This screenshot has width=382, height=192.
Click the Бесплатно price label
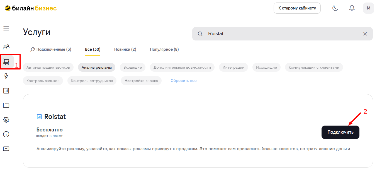click(x=50, y=130)
